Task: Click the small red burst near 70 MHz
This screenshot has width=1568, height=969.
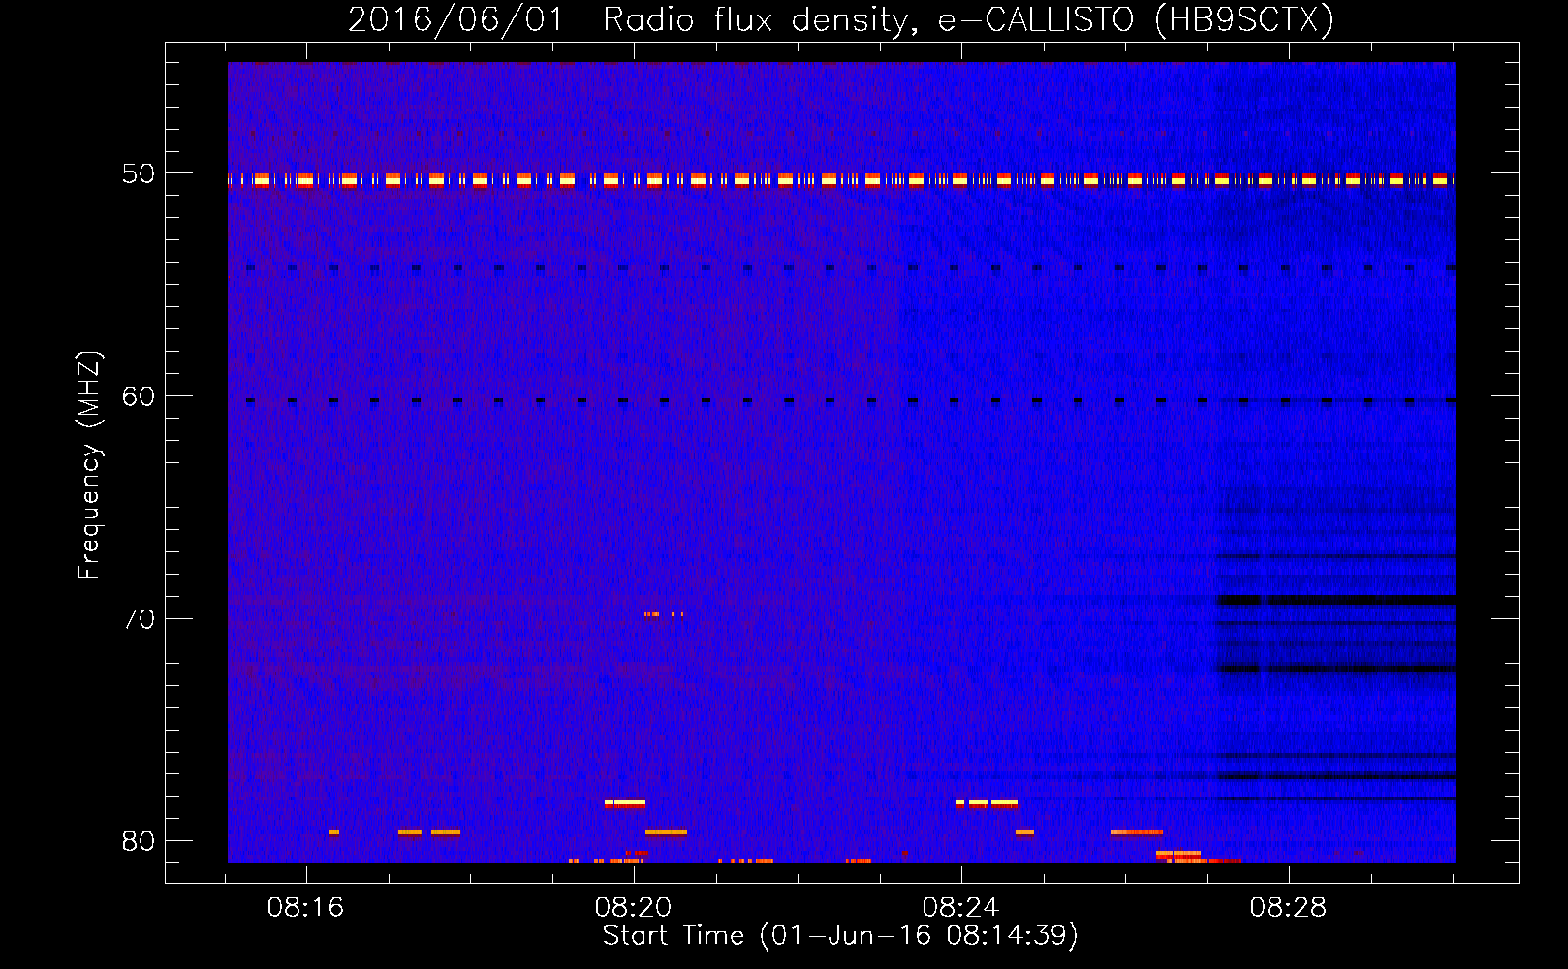Action: [664, 614]
